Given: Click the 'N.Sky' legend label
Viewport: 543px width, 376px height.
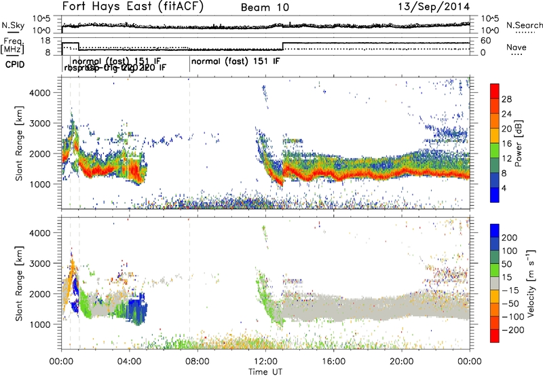Looking at the screenshot, I should (13, 25).
